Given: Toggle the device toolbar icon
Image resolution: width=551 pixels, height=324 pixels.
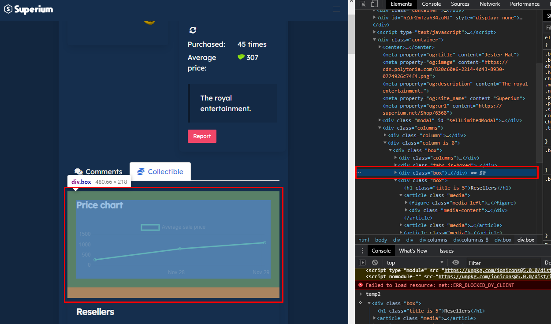Looking at the screenshot, I should click(x=374, y=4).
